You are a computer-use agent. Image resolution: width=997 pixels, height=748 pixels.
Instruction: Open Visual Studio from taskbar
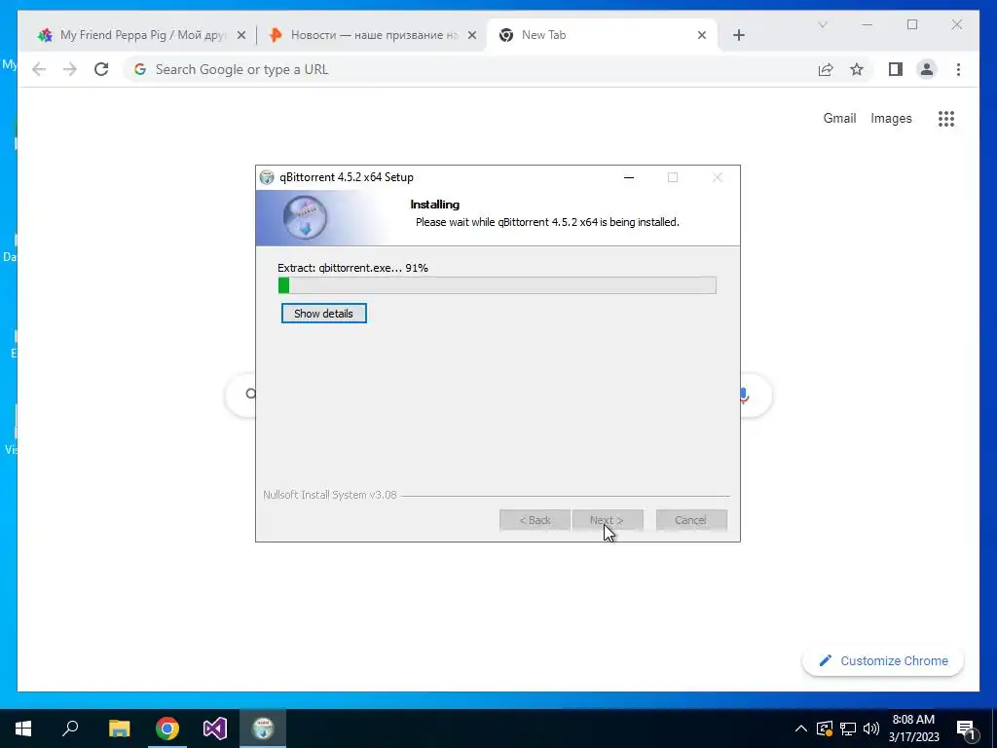215,729
